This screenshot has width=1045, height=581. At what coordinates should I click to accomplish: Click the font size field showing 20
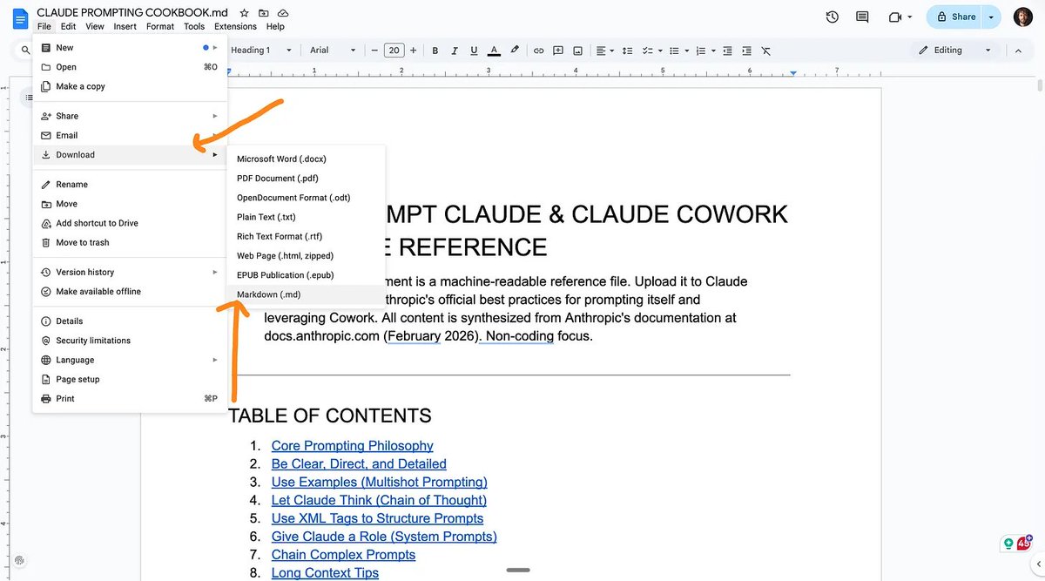click(x=394, y=51)
